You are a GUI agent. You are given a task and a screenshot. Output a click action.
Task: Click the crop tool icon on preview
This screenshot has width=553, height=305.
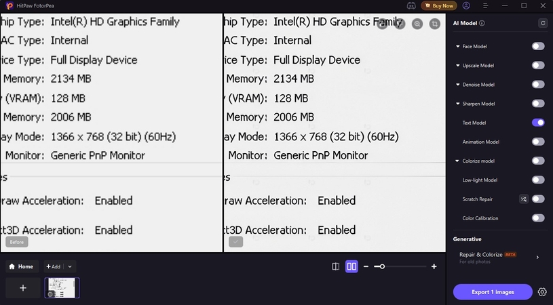(x=435, y=24)
